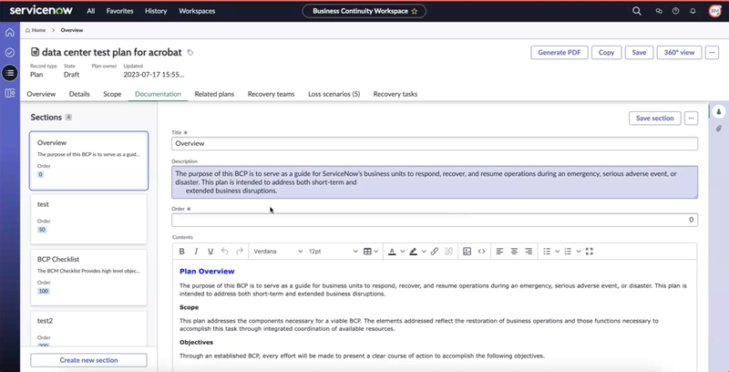Viewport: 729px width, 372px height.
Task: Open the Verdana font family dropdown
Action: 278,251
